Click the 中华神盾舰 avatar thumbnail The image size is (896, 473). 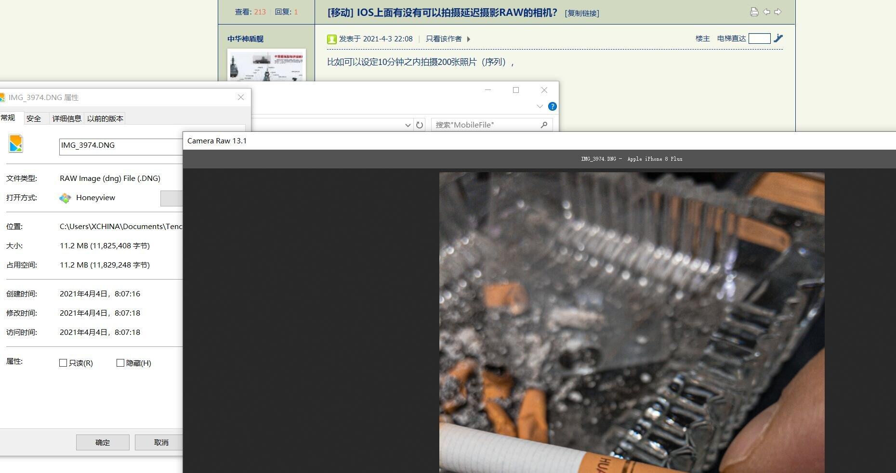coord(266,65)
